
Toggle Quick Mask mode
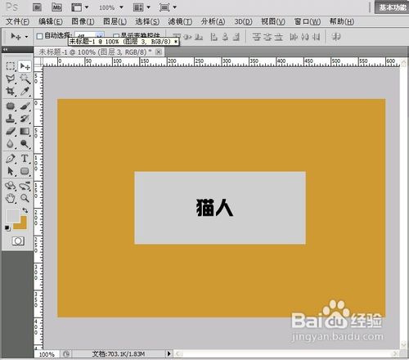(x=18, y=241)
